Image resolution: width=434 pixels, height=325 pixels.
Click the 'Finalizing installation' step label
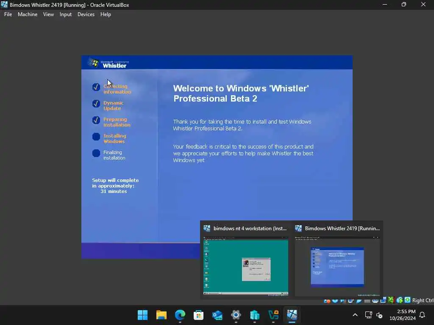click(x=114, y=155)
